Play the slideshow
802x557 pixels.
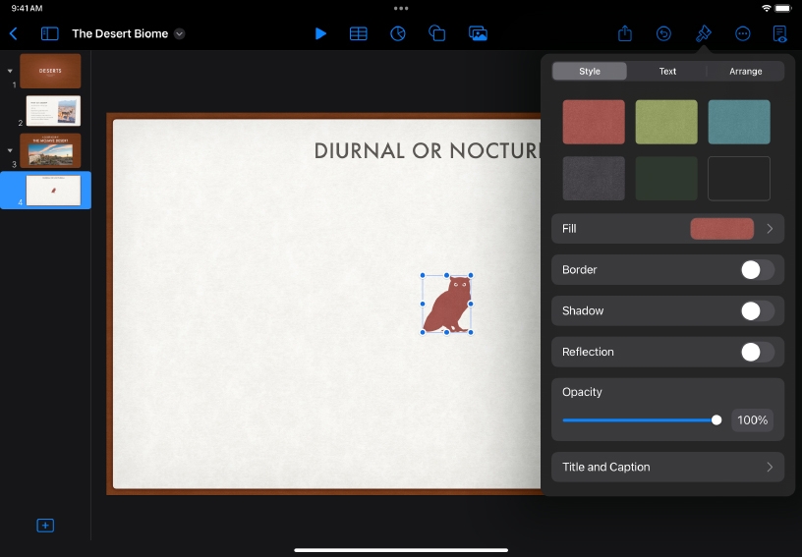pyautogui.click(x=320, y=33)
